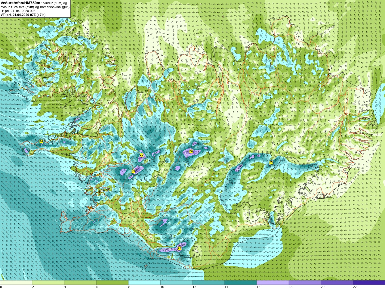The height and width of the screenshot is (289, 385).
Task: Click the 'IT: þri. 21. 04. 2020 00Z' line
Action: [x=18, y=11]
